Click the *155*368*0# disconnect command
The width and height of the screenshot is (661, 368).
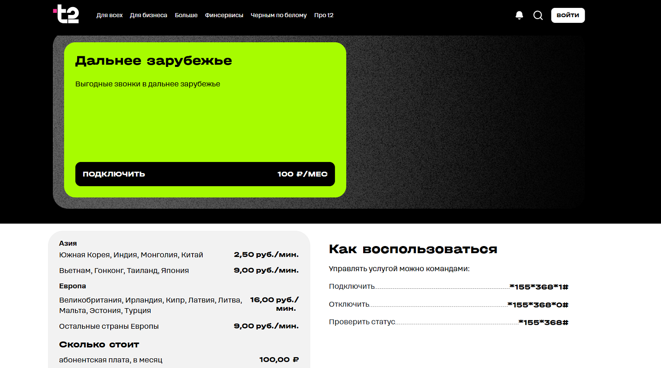[x=538, y=305]
